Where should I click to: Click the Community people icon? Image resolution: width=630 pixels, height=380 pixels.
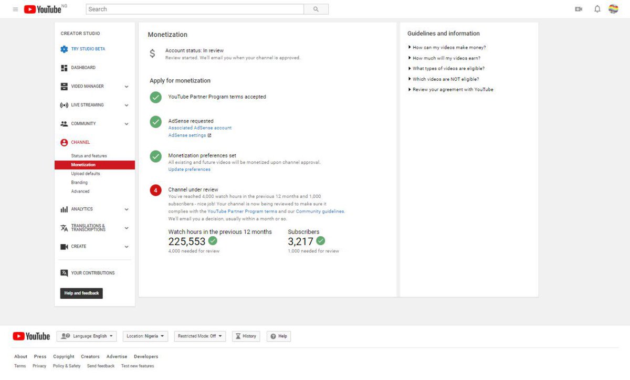[x=64, y=124]
